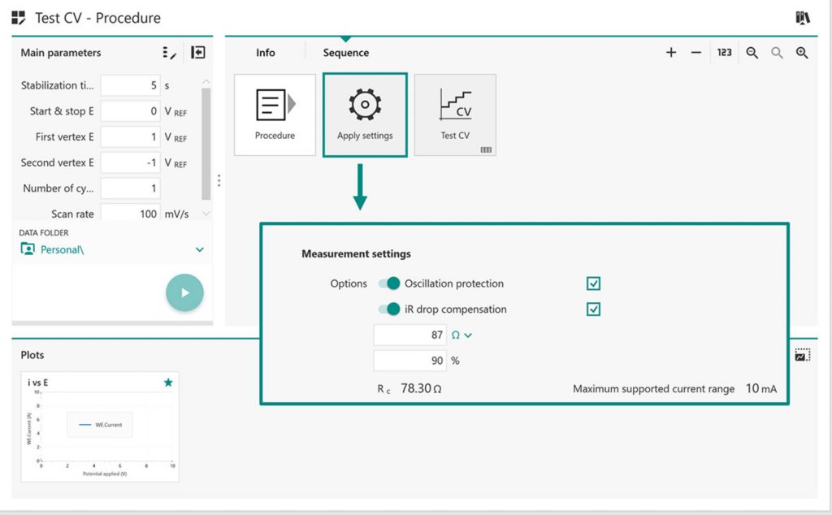Click the '10 mA' maximum current range value
This screenshot has height=515, width=832.
tap(760, 388)
